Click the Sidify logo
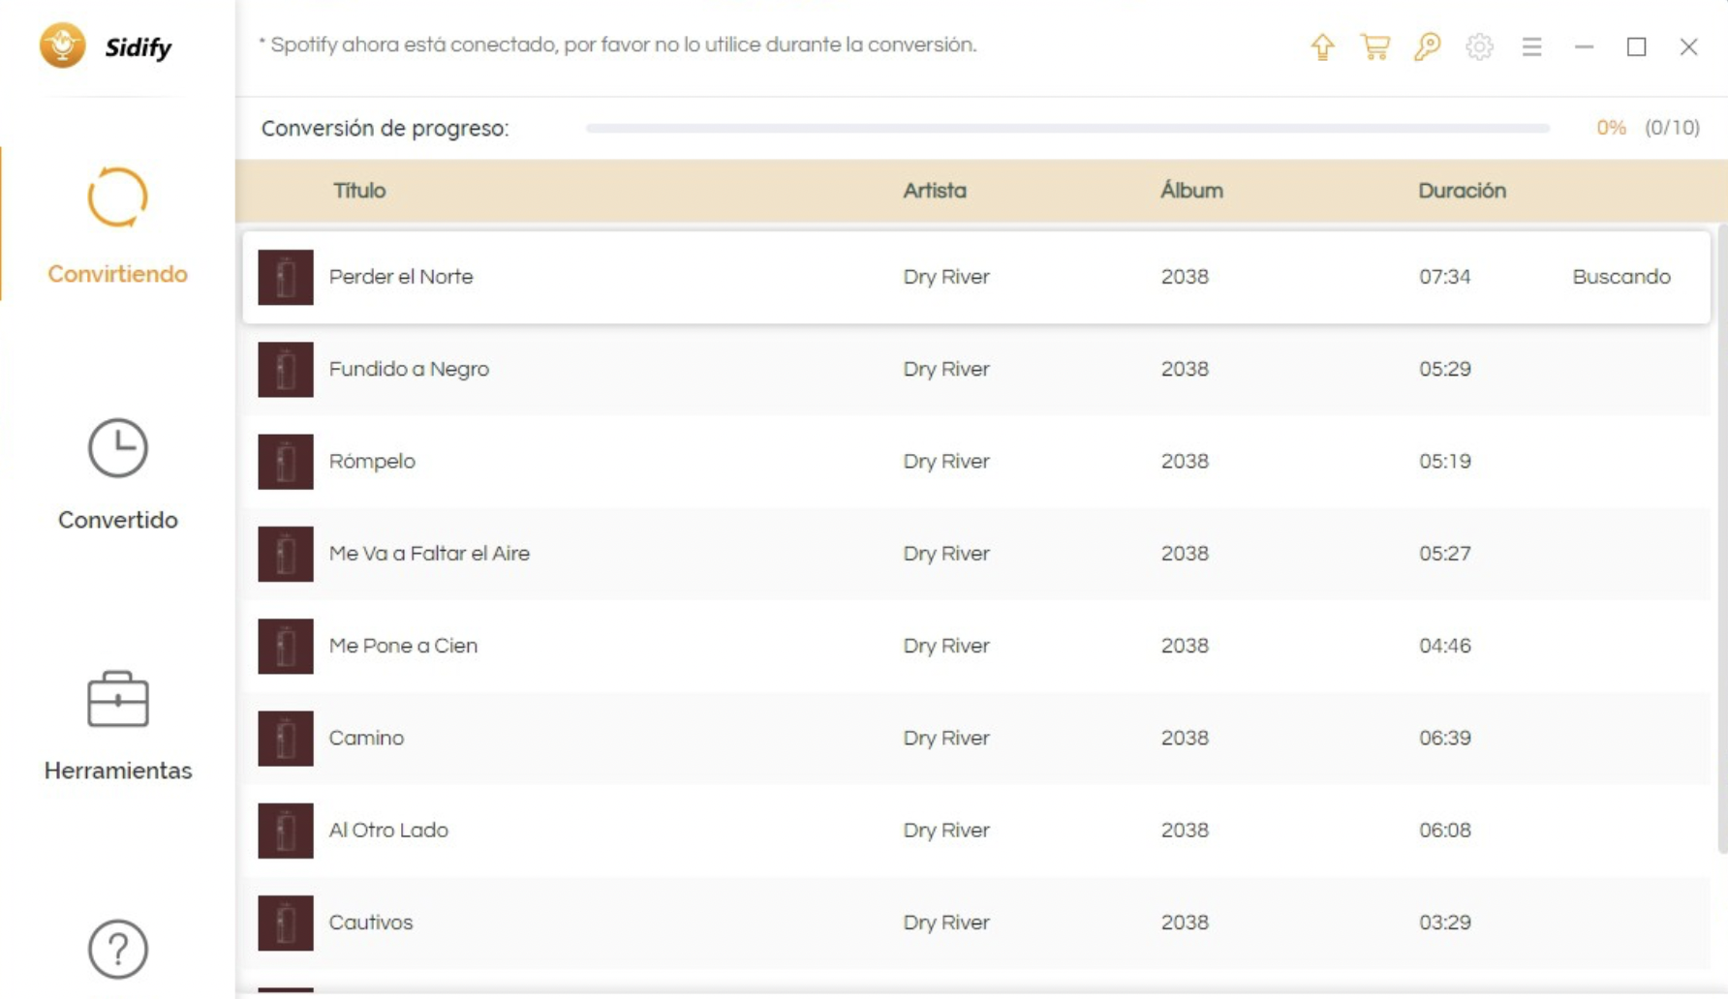This screenshot has width=1728, height=999. click(107, 45)
